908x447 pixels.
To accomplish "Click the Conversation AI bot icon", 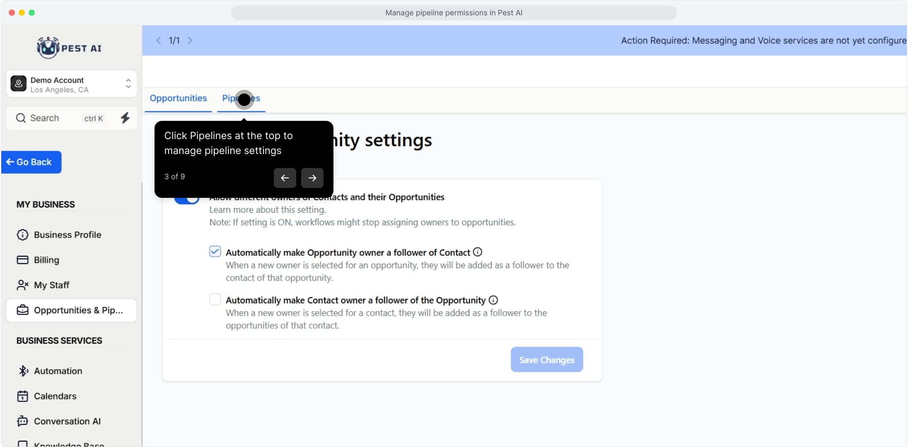I will coord(22,421).
